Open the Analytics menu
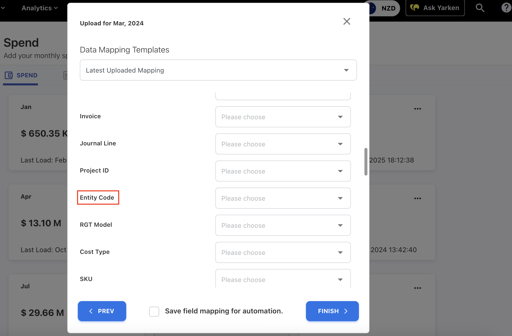The image size is (512, 336). click(x=39, y=8)
